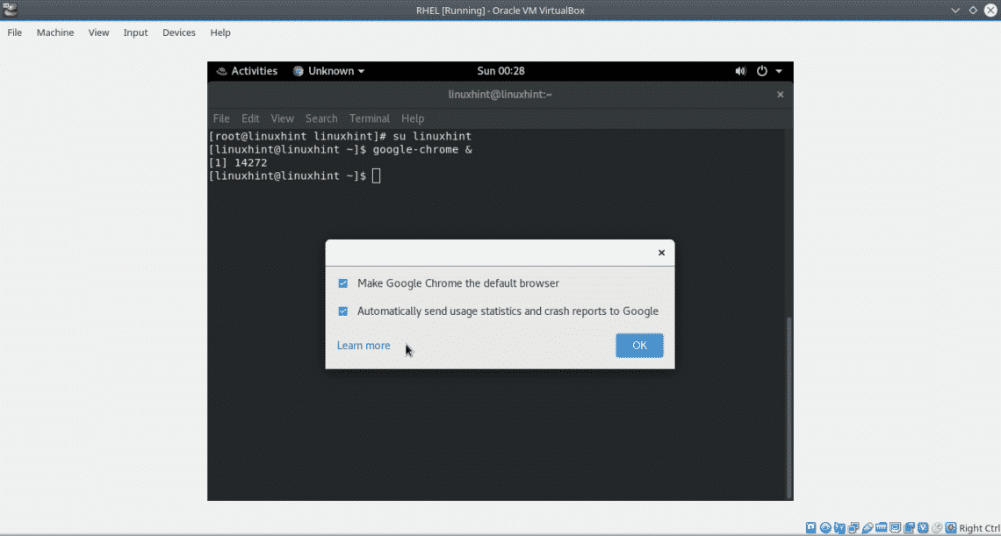Click the optical drive indicator in status bar
Image resolution: width=1001 pixels, height=536 pixels.
pos(825,528)
